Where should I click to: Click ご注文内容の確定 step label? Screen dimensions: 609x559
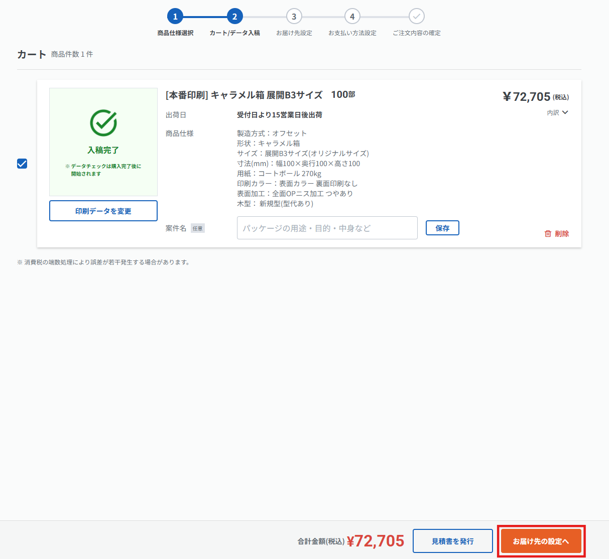pos(416,33)
